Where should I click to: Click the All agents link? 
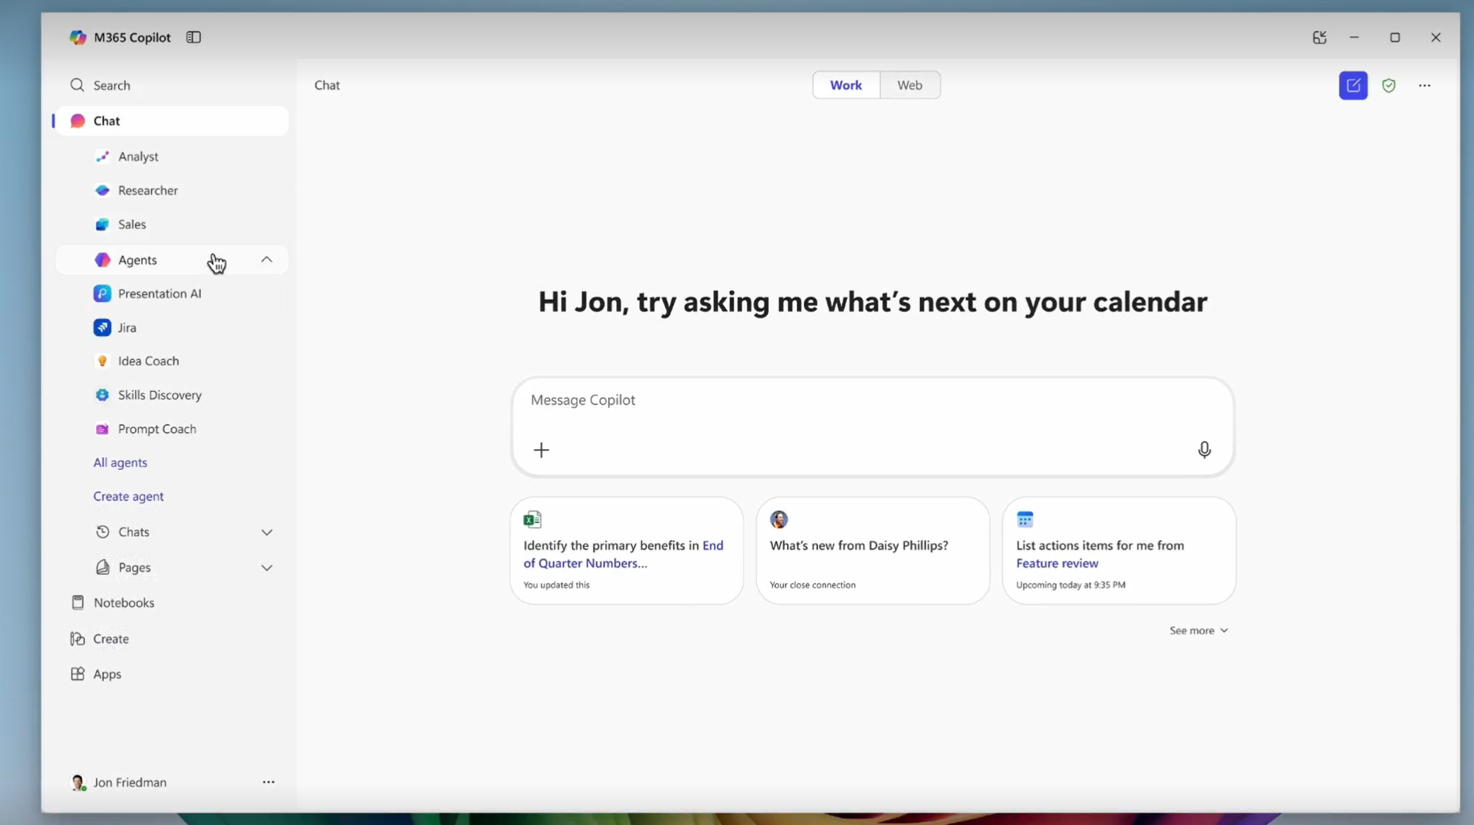click(120, 463)
